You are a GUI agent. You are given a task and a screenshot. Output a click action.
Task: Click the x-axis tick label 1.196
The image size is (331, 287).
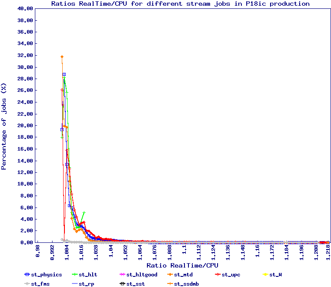click(x=301, y=253)
